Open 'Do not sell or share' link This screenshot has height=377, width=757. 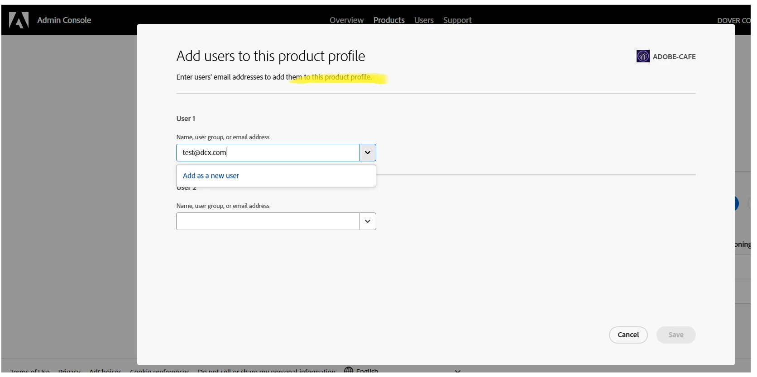click(x=267, y=371)
